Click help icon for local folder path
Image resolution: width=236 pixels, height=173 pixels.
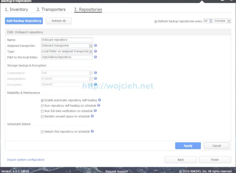coord(96,57)
